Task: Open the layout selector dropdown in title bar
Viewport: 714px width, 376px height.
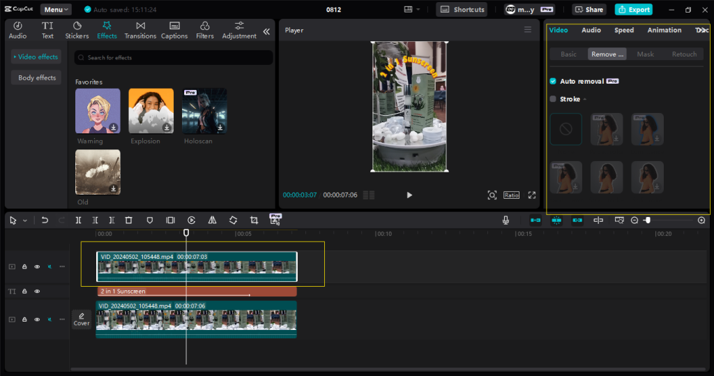Action: 411,9
